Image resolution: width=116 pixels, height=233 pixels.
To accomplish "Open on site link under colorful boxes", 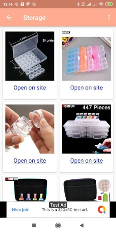I will pyautogui.click(x=86, y=88).
